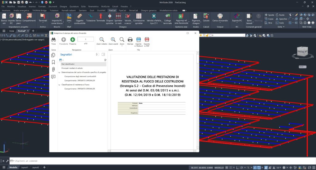Export report with Esporta in MsWord
The image size is (316, 170).
click(139, 42)
